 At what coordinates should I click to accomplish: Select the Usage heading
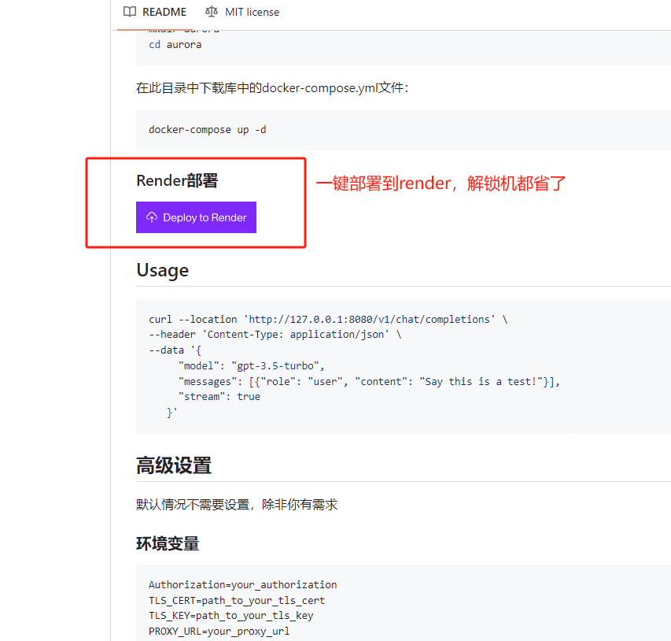(162, 270)
